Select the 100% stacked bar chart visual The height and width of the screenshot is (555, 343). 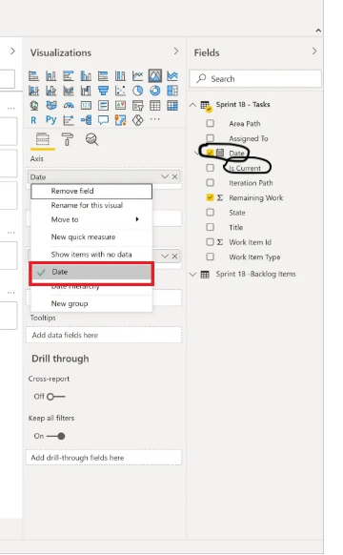[103, 75]
